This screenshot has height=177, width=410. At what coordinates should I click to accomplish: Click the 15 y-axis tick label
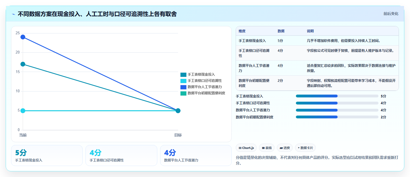(x=18, y=72)
